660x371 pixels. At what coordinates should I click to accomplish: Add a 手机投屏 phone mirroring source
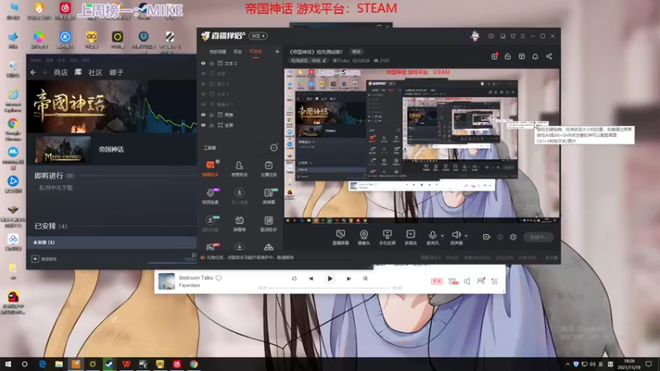tap(387, 237)
